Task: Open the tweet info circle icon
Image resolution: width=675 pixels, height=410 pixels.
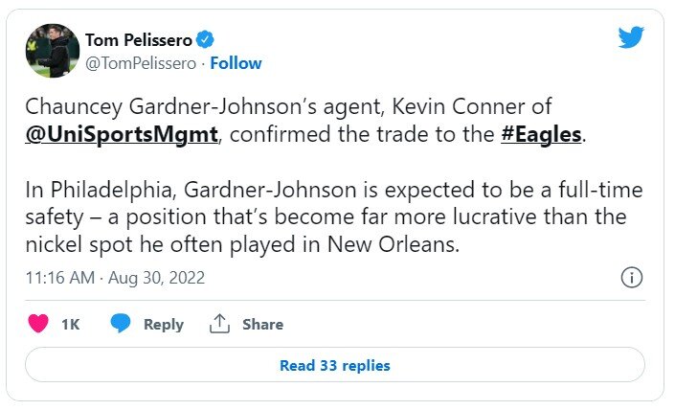Action: coord(631,278)
